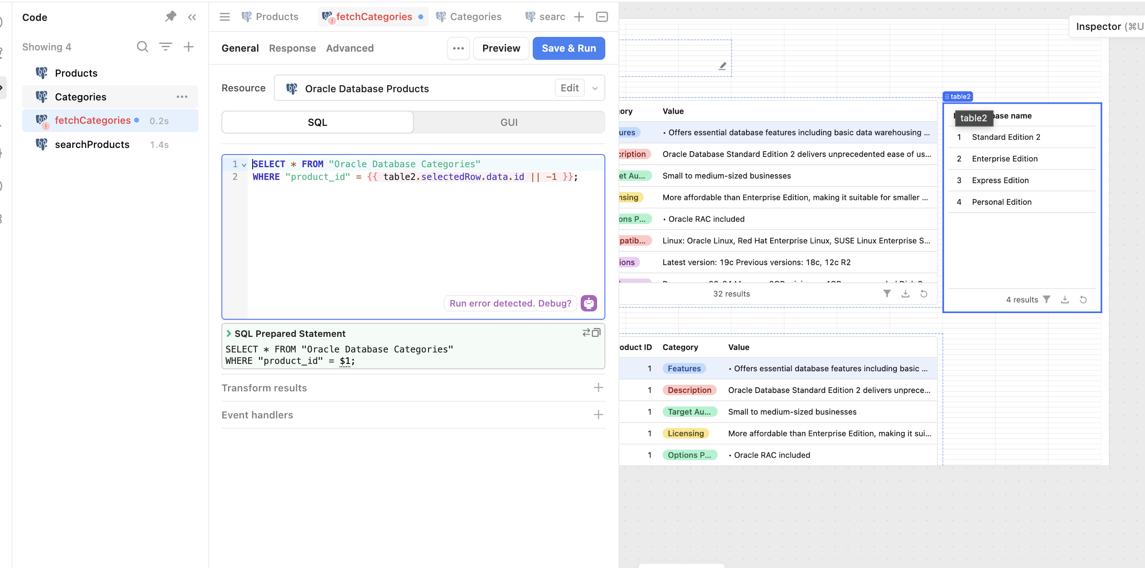Open Oracle Database Products resource selector
Image resolution: width=1145 pixels, height=568 pixels.
[x=439, y=88]
